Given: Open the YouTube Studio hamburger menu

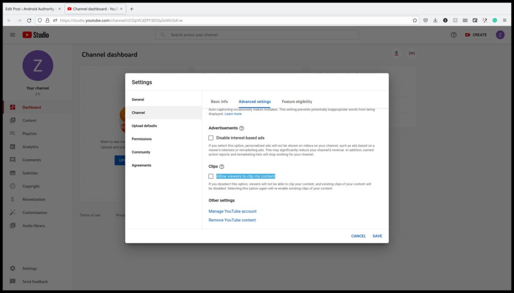Looking at the screenshot, I should [12, 35].
